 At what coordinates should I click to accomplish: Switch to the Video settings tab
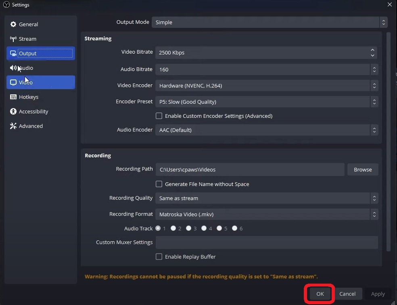[41, 82]
